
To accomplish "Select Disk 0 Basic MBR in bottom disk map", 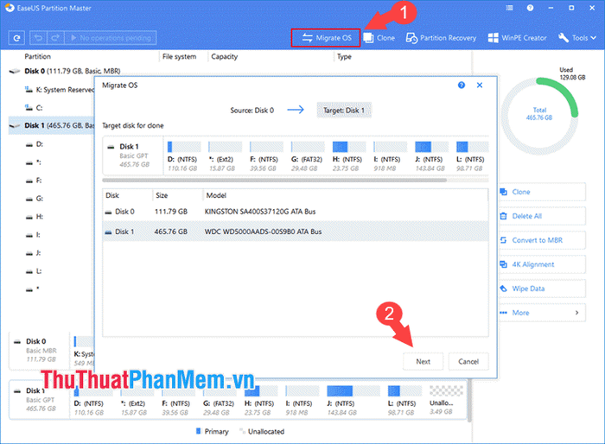I will (39, 350).
